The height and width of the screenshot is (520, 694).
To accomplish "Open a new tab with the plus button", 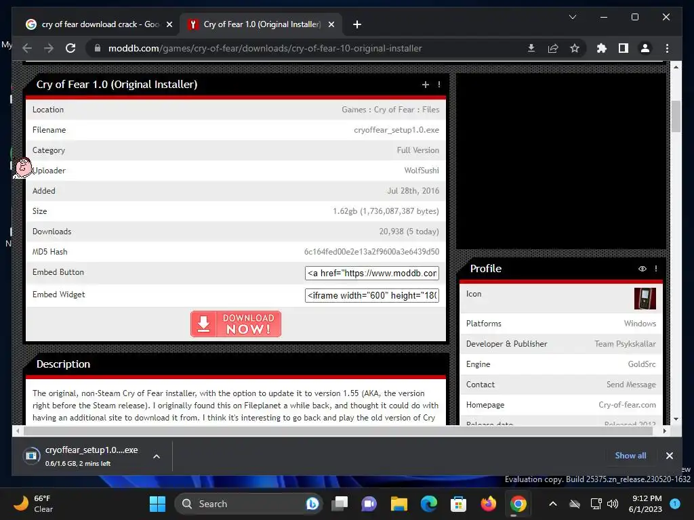I will coord(356,24).
